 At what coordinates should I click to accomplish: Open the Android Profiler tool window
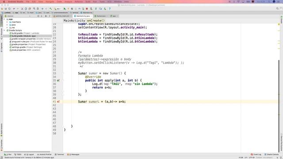coord(44,155)
